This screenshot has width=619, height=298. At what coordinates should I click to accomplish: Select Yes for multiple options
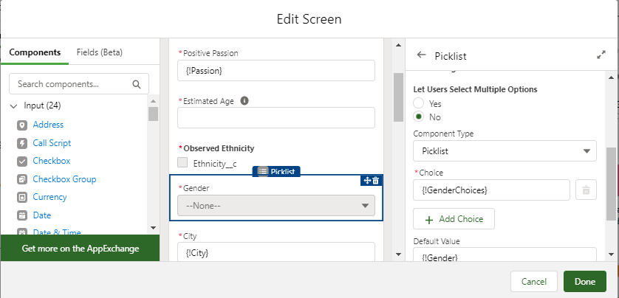coord(419,103)
